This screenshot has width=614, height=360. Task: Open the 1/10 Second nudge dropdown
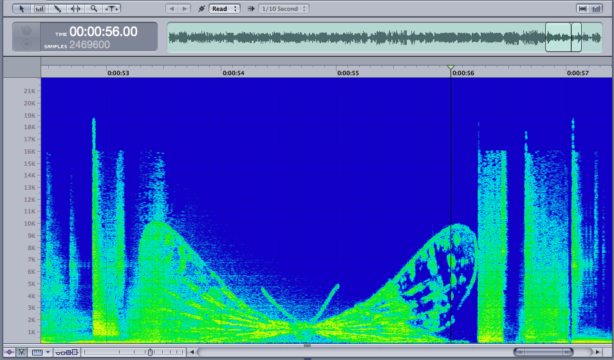pyautogui.click(x=283, y=8)
